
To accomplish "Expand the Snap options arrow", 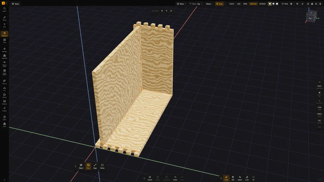I will point(225,4).
